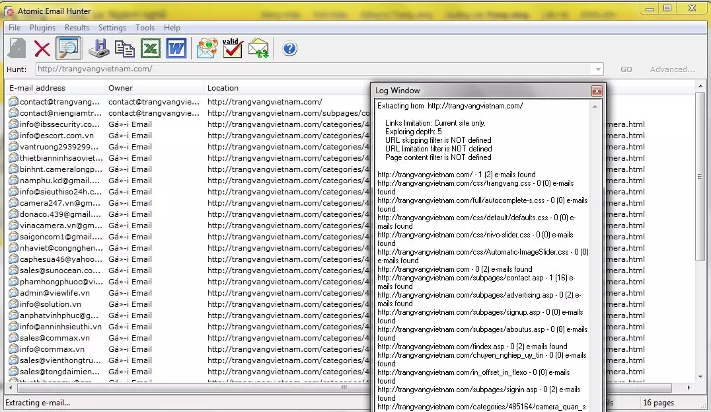Click envelope icon beside namphu.kd@gmail....

tap(13, 180)
